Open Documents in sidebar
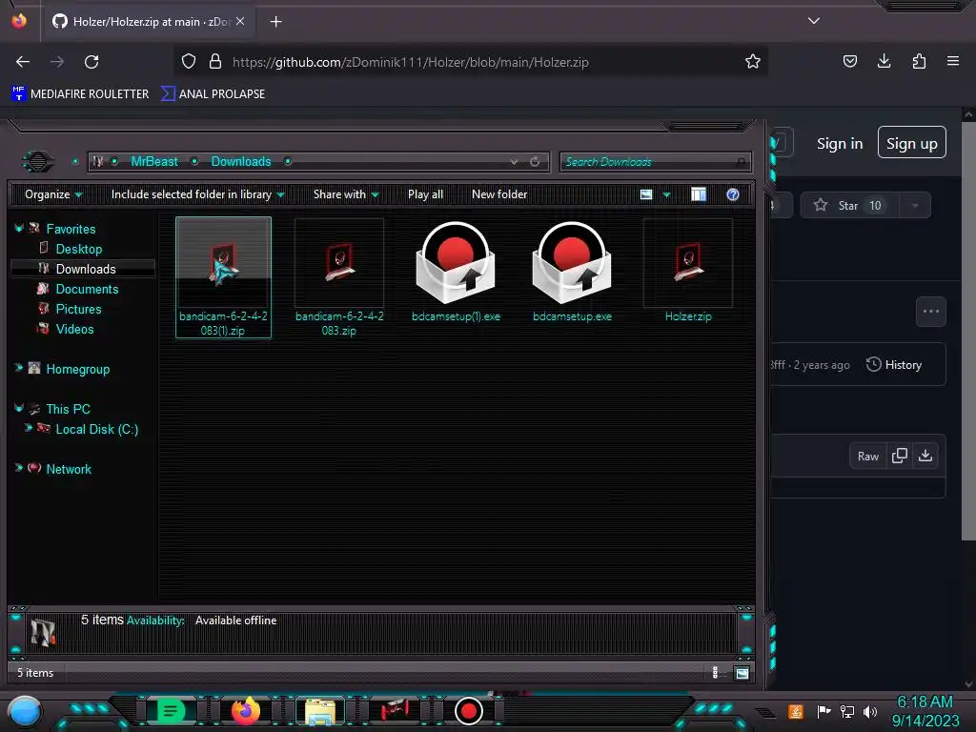The width and height of the screenshot is (976, 732). pyautogui.click(x=87, y=290)
